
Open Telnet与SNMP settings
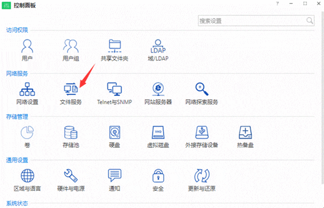[x=114, y=94]
